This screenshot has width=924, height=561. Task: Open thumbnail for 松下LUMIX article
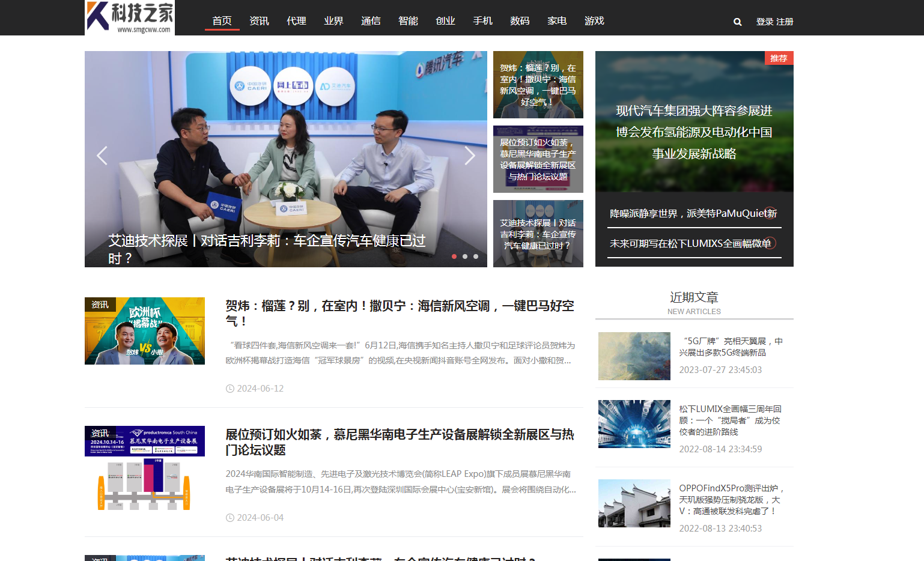pyautogui.click(x=634, y=424)
